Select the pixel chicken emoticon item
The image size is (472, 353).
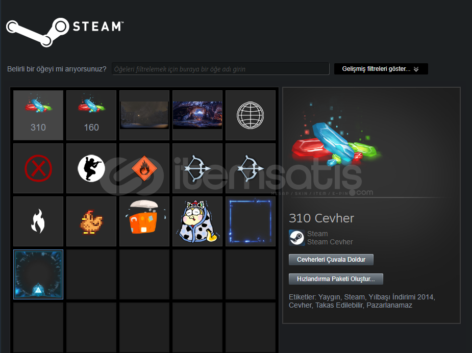point(91,221)
